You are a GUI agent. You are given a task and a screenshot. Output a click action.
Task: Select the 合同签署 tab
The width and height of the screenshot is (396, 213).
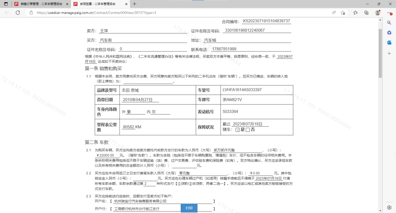[101, 4]
